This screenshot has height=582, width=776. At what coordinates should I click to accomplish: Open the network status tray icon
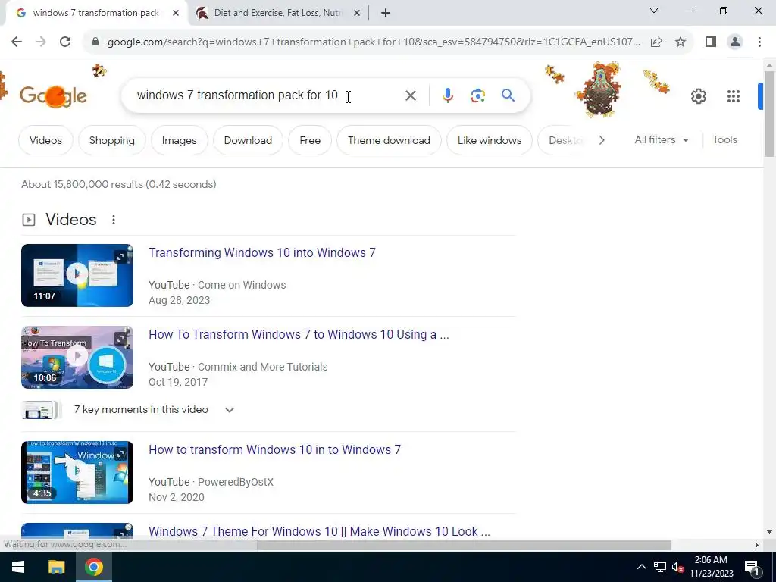(660, 567)
